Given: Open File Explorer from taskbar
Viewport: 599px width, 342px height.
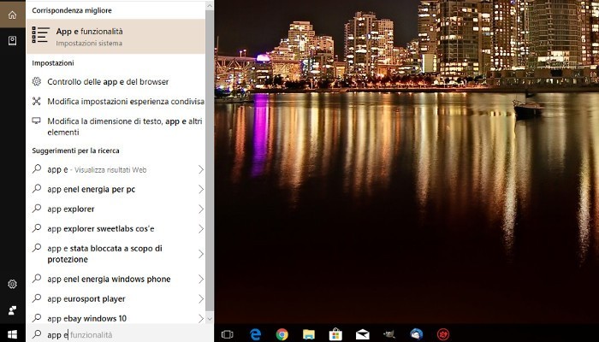Looking at the screenshot, I should [x=308, y=334].
